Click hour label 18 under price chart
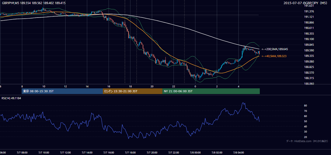331x155 pixels. pyautogui.click(x=130, y=86)
